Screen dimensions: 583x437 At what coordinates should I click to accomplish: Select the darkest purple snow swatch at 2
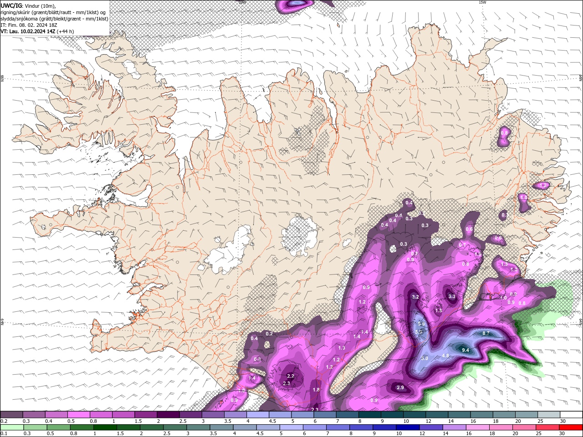click(168, 415)
